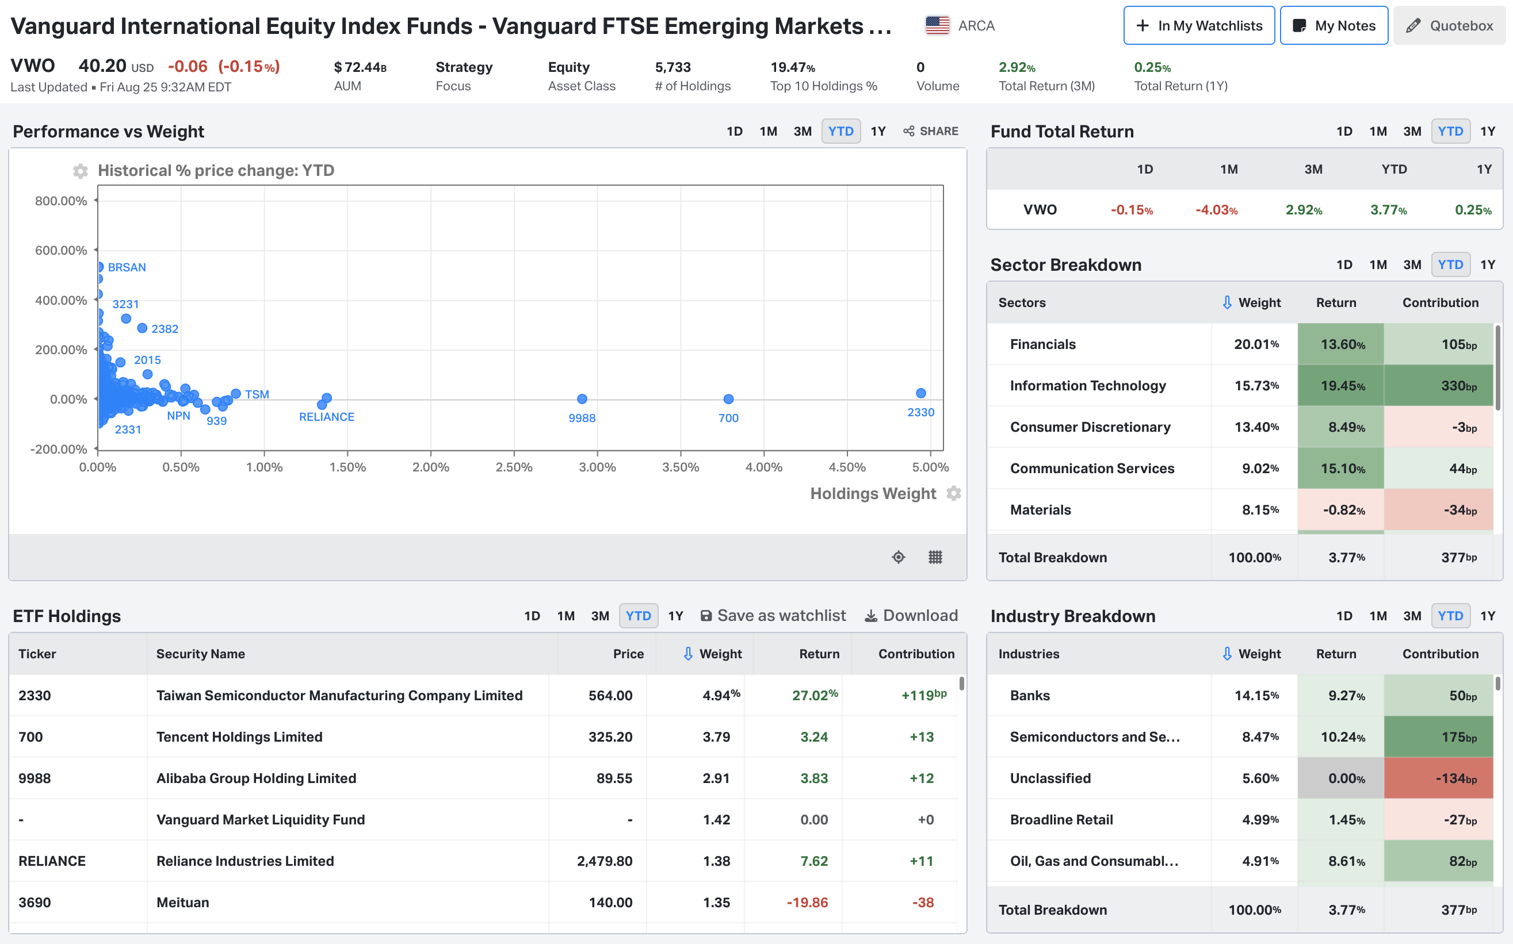The image size is (1513, 944).
Task: Click the crosshair target icon below chart
Action: click(898, 557)
